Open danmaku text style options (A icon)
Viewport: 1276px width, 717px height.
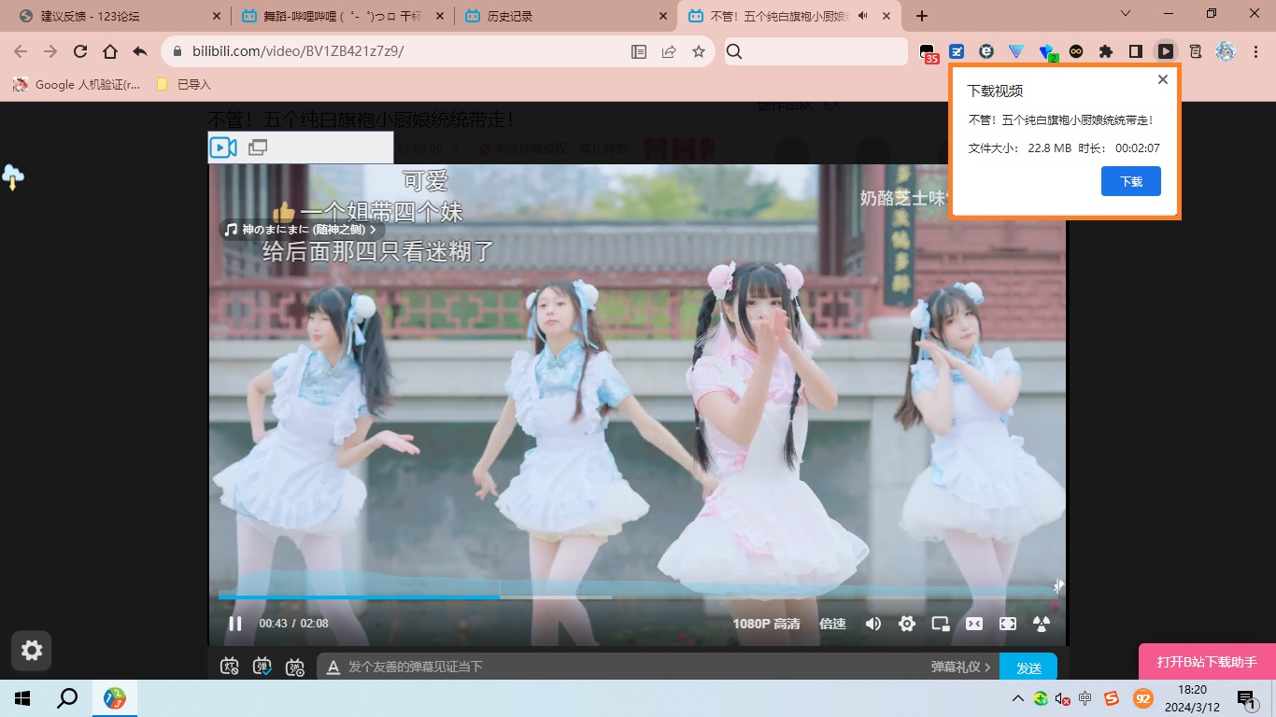333,668
